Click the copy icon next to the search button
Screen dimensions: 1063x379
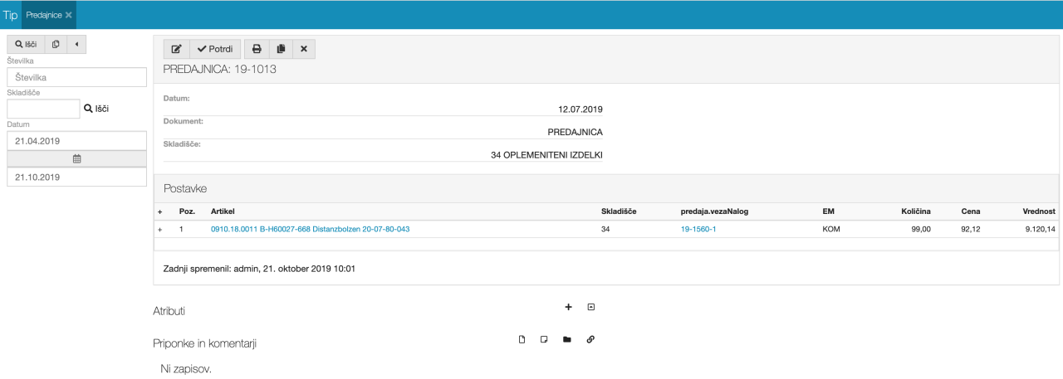click(56, 44)
